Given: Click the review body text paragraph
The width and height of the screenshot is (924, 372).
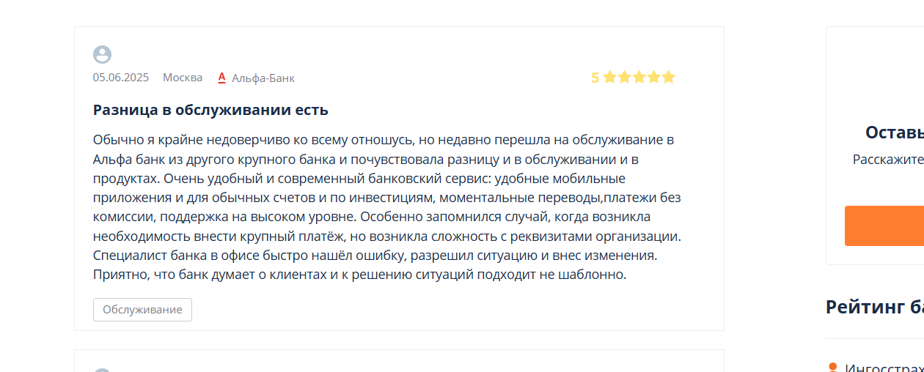Looking at the screenshot, I should pyautogui.click(x=387, y=207).
